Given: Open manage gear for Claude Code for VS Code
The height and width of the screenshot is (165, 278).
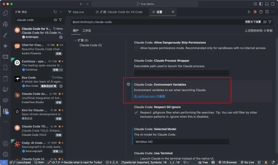Looking at the screenshot, I should (61, 37).
